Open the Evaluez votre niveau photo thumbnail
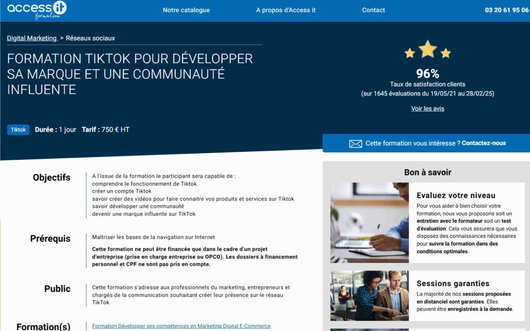Image resolution: width=530 pixels, height=331 pixels. (x=370, y=223)
